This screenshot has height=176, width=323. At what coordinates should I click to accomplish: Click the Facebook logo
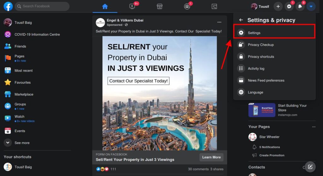click(8, 6)
